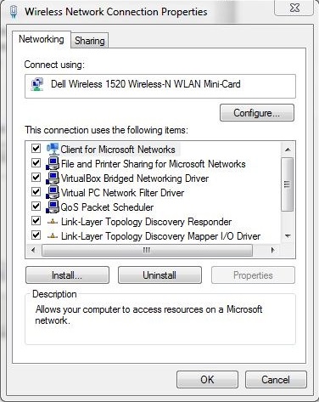319x402 pixels.
Task: Click the list's scroll up arrow
Action: 288,150
